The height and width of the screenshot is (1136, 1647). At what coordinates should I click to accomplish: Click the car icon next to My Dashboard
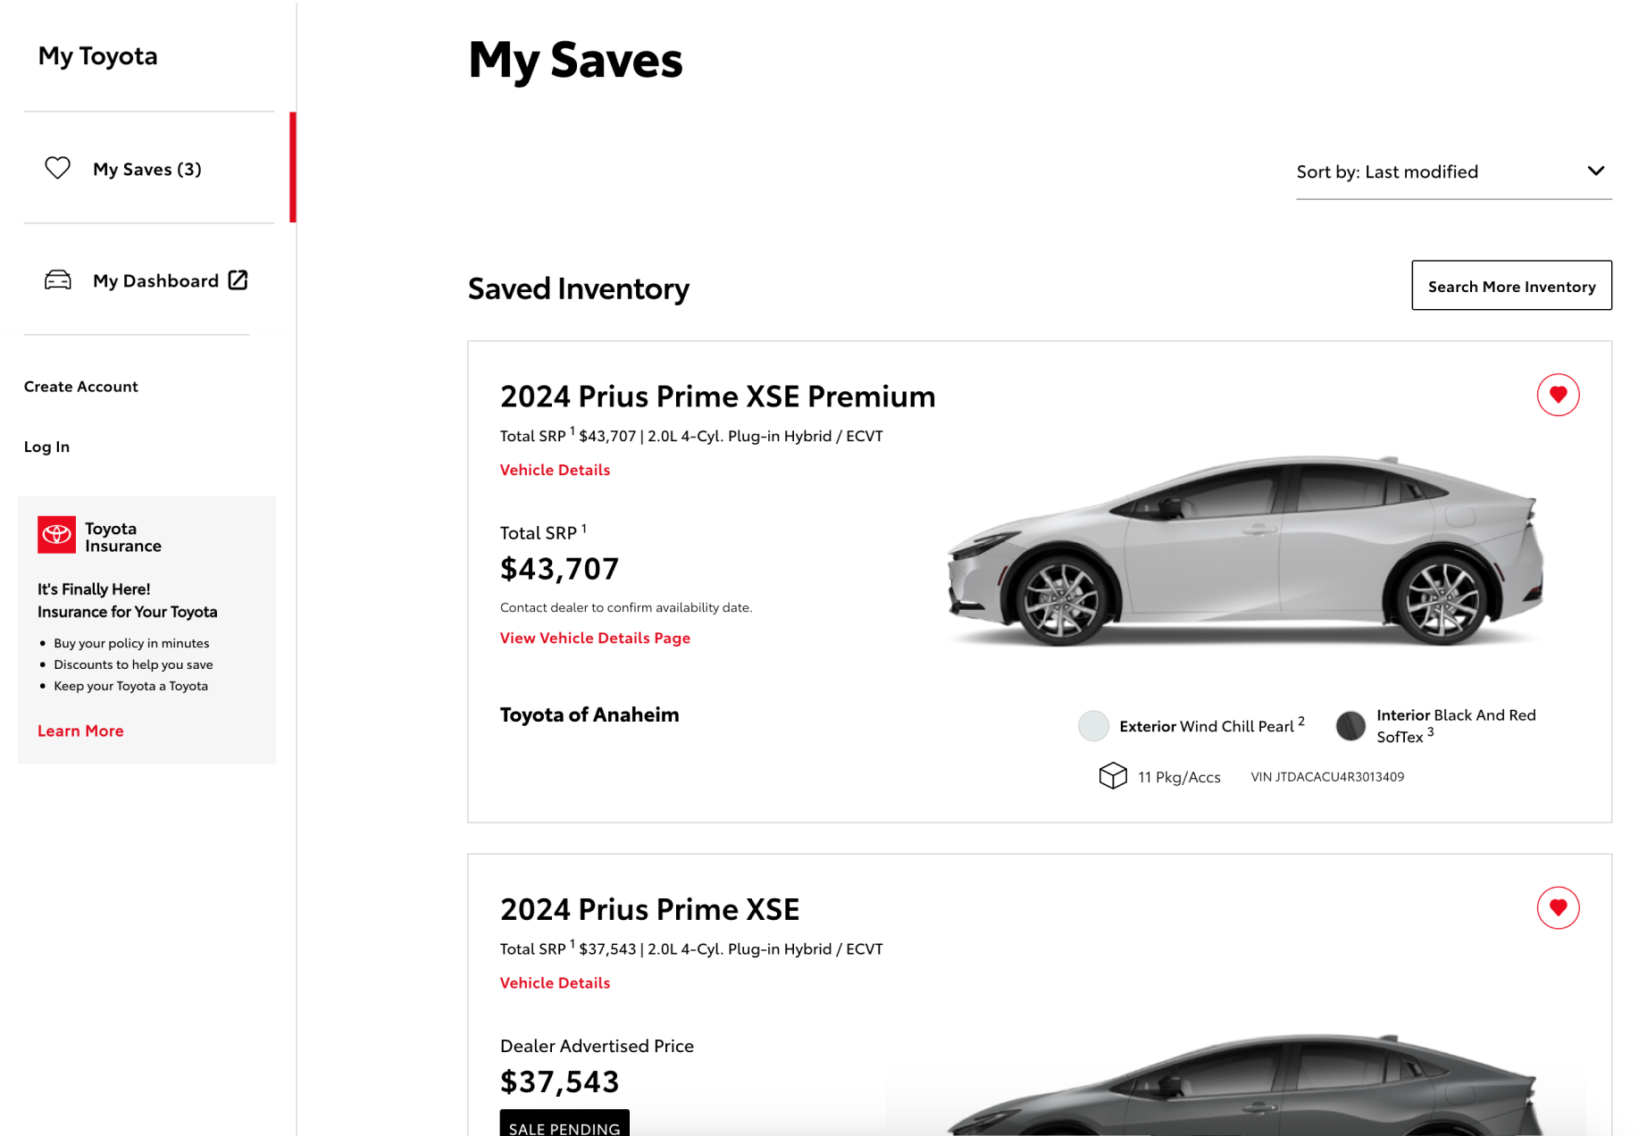[x=57, y=280]
